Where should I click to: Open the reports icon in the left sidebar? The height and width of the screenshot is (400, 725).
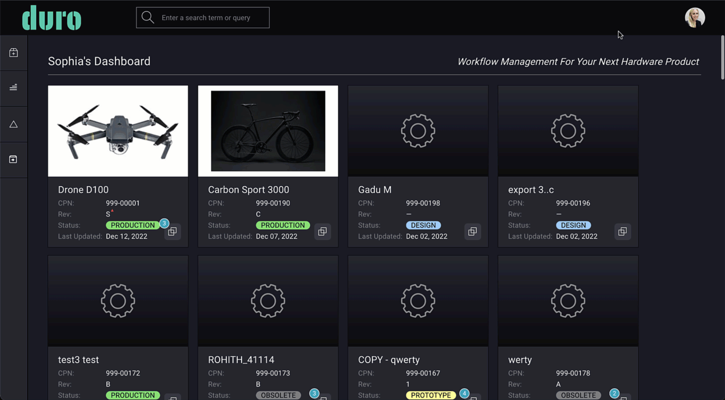(13, 88)
